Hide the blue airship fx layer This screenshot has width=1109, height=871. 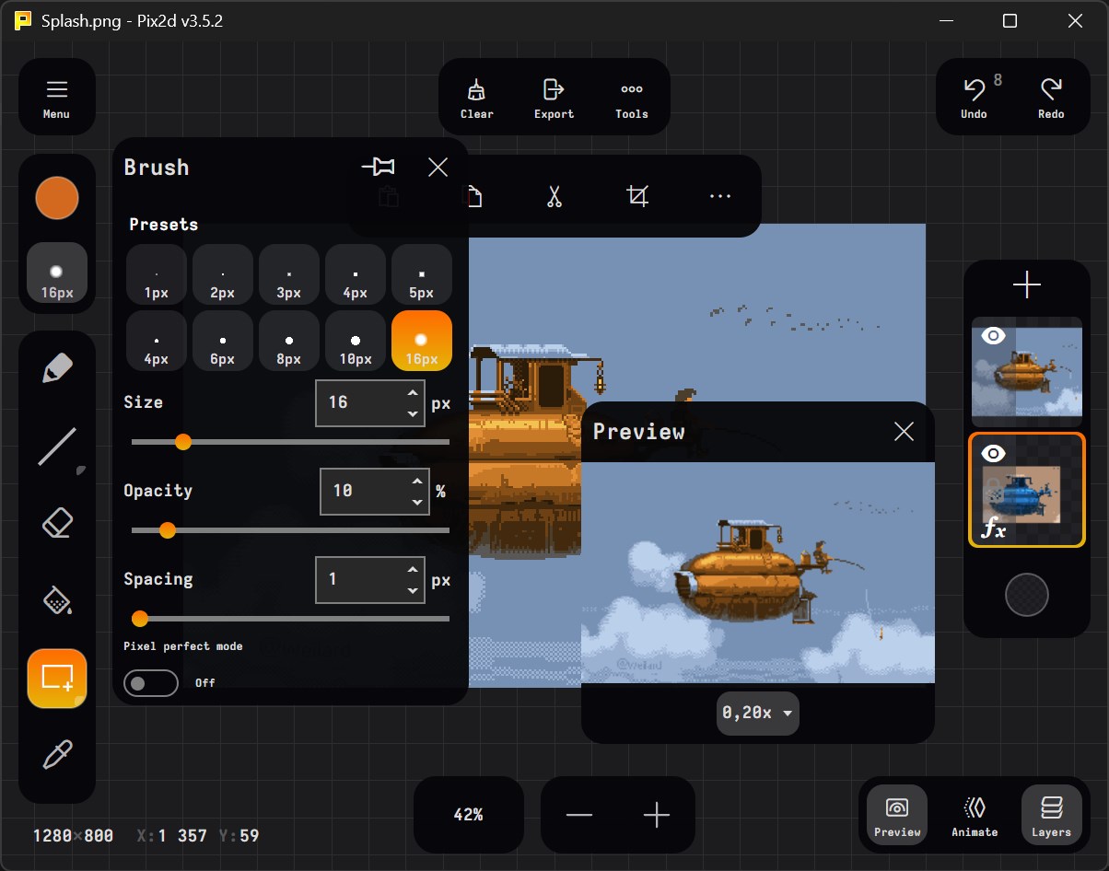click(993, 453)
